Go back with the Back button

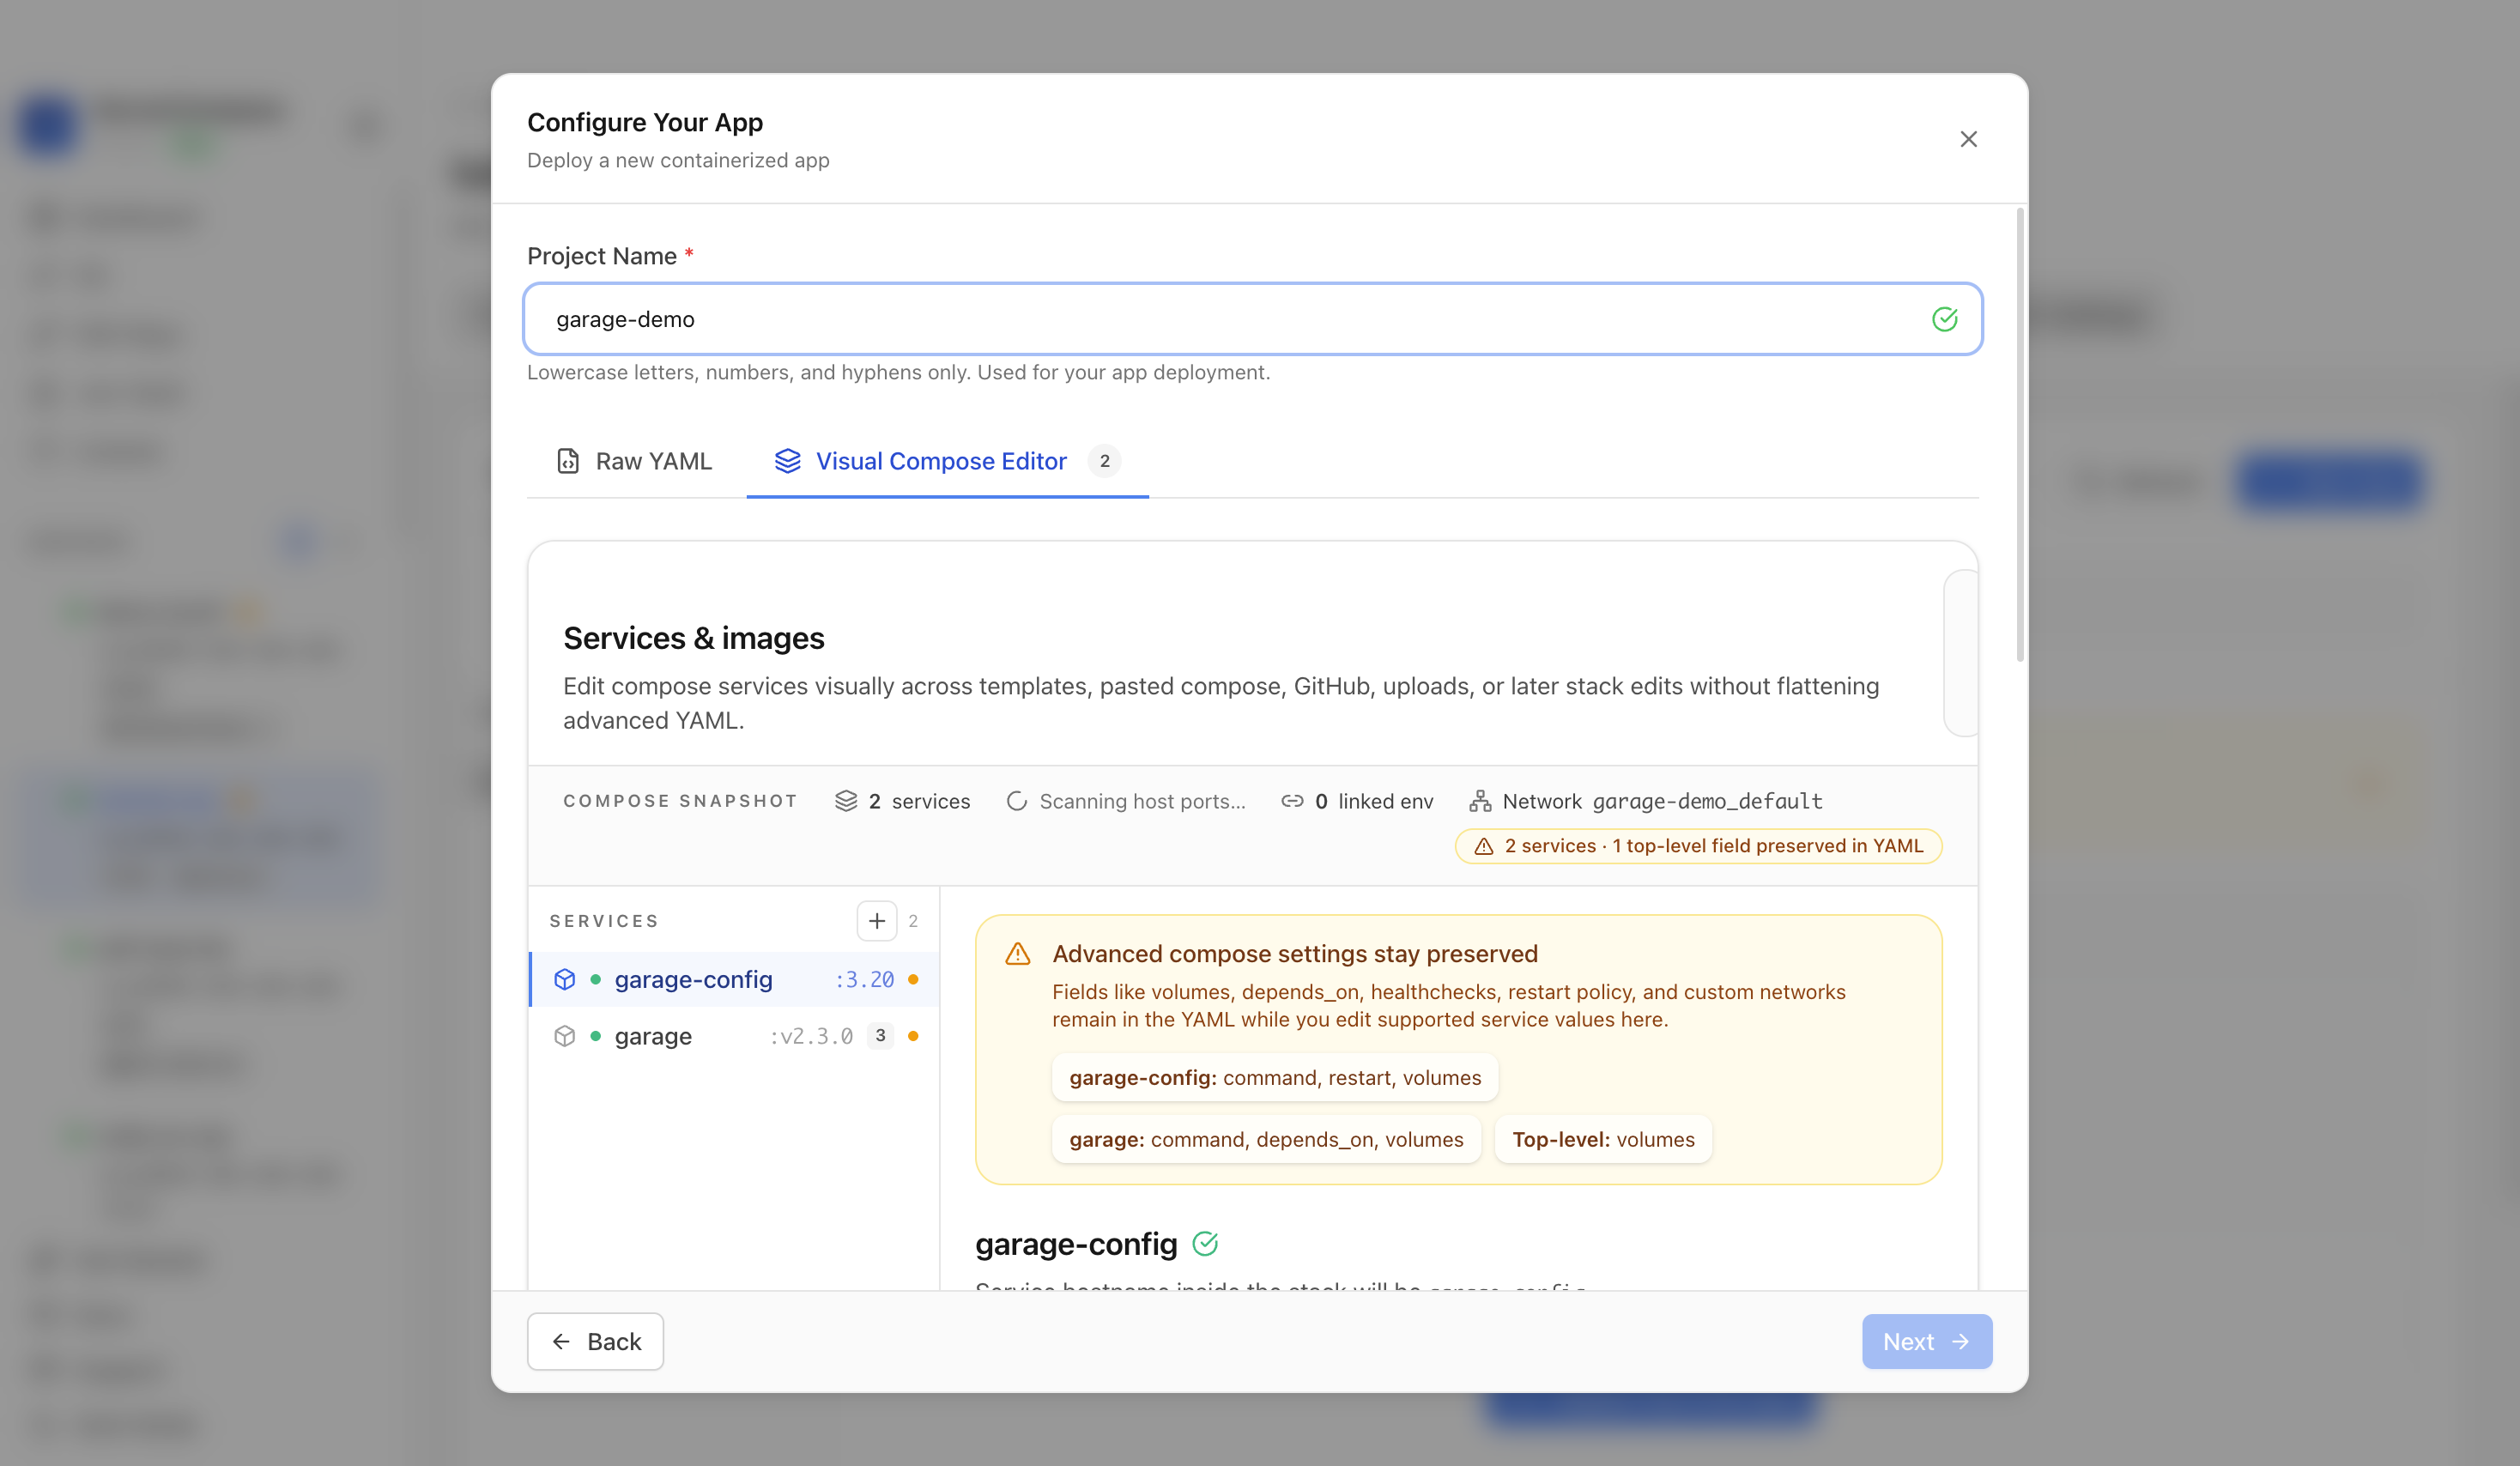point(595,1341)
